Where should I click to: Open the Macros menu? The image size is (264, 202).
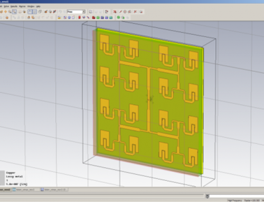coord(22,6)
